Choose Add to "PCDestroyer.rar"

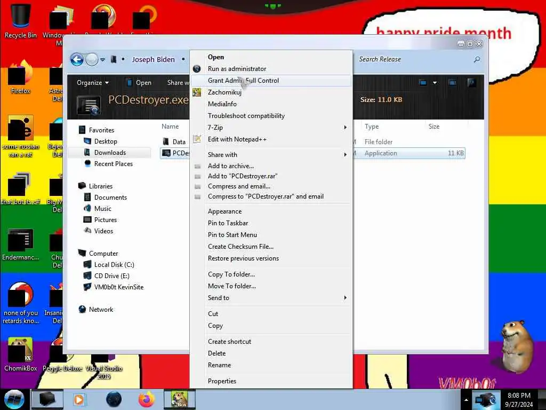pyautogui.click(x=271, y=176)
